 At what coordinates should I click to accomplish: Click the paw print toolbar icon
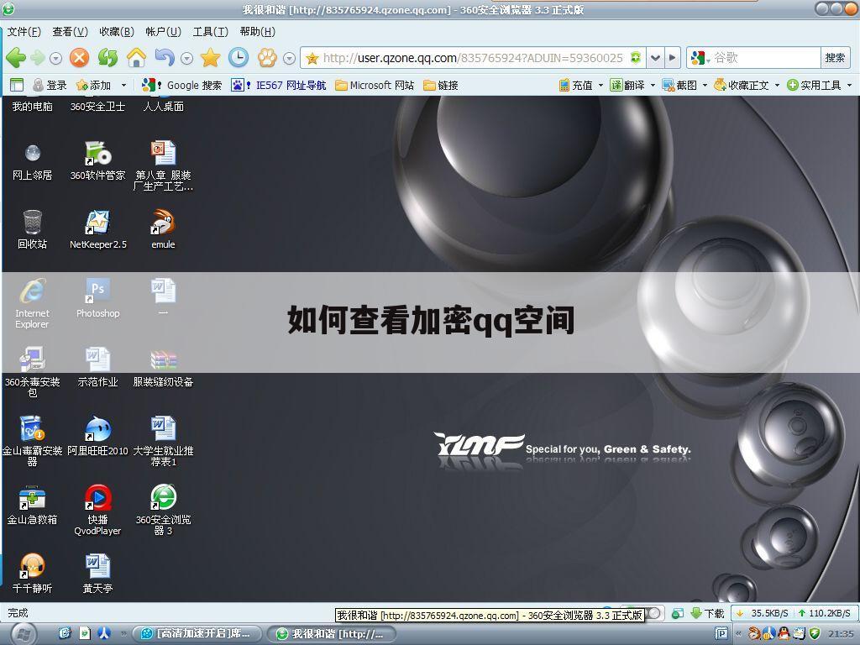click(x=268, y=58)
